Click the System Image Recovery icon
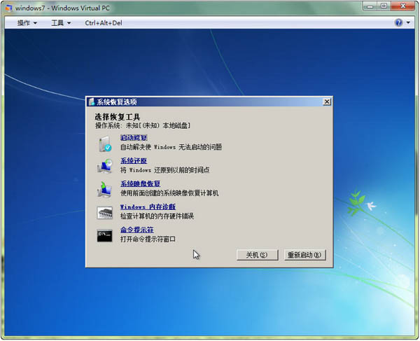This screenshot has width=420, height=341. pyautogui.click(x=105, y=189)
